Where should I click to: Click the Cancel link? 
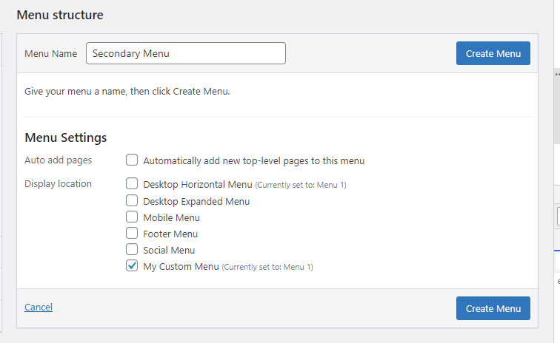(39, 308)
